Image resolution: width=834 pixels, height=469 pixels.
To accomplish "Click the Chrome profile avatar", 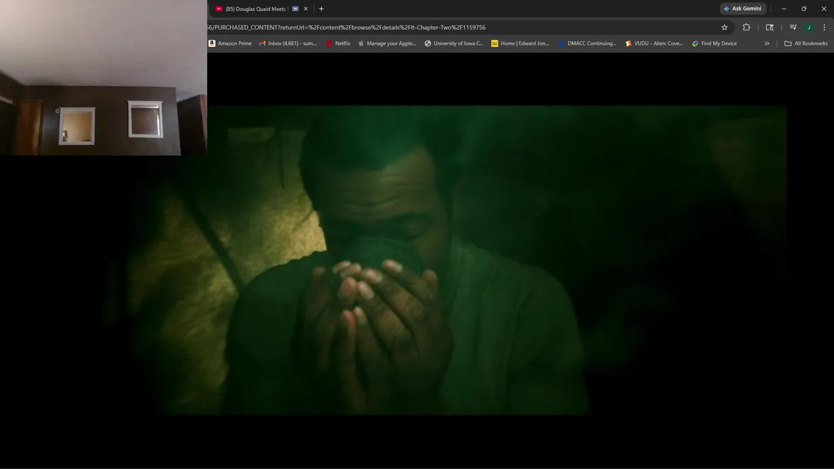I will (x=809, y=27).
